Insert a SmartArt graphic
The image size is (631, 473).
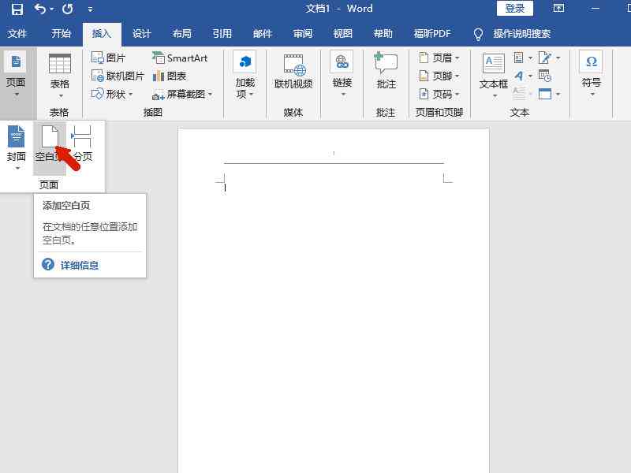180,58
